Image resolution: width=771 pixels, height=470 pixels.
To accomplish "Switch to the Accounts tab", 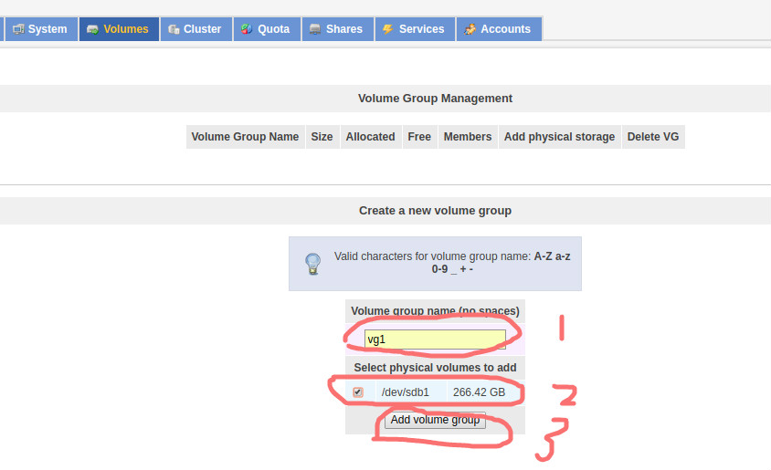I will click(499, 29).
